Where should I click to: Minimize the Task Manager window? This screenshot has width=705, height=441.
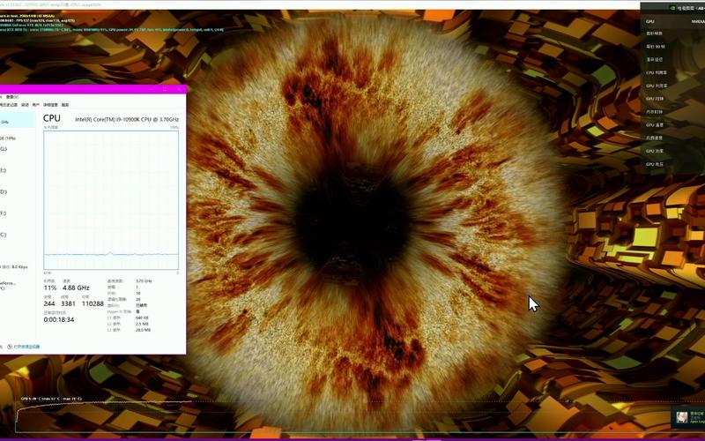tap(151, 88)
